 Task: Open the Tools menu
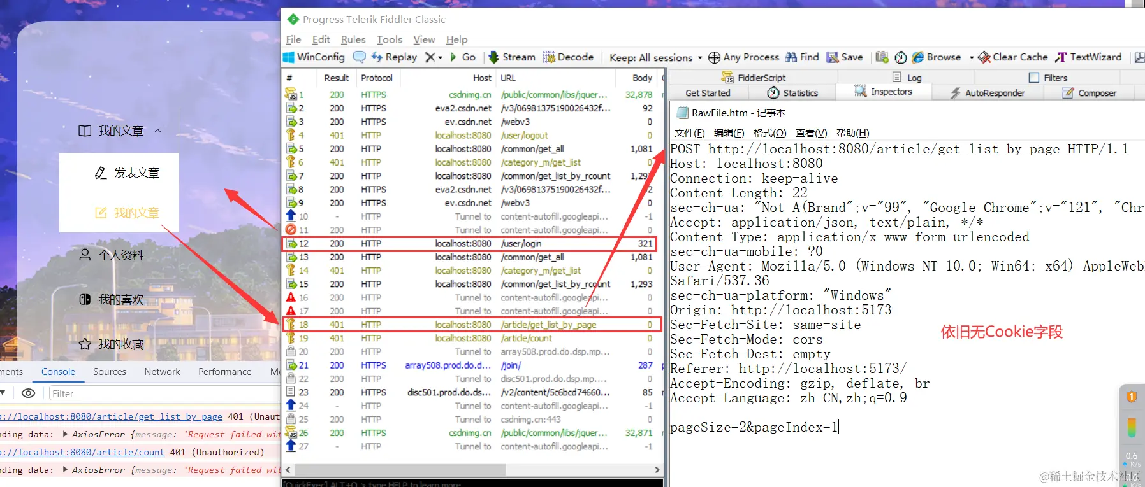390,39
